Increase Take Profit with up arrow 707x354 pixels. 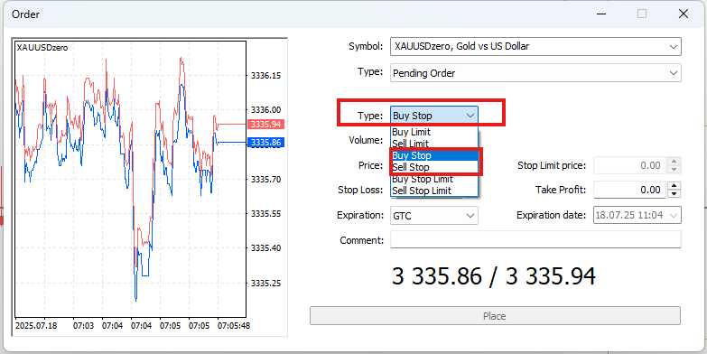[674, 185]
